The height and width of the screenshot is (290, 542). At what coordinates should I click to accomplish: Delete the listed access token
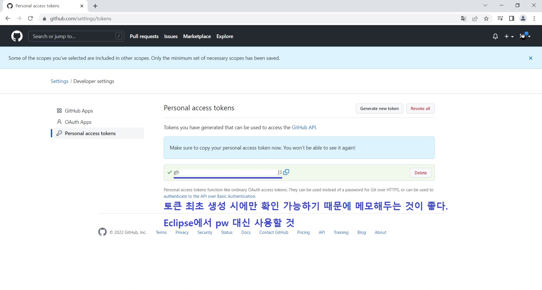pos(421,173)
